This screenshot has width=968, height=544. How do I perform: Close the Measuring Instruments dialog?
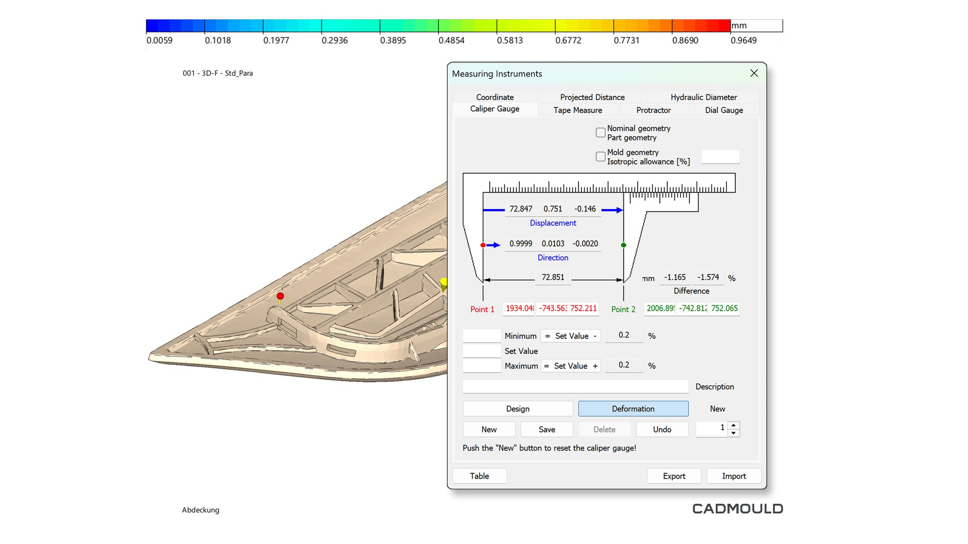point(754,73)
